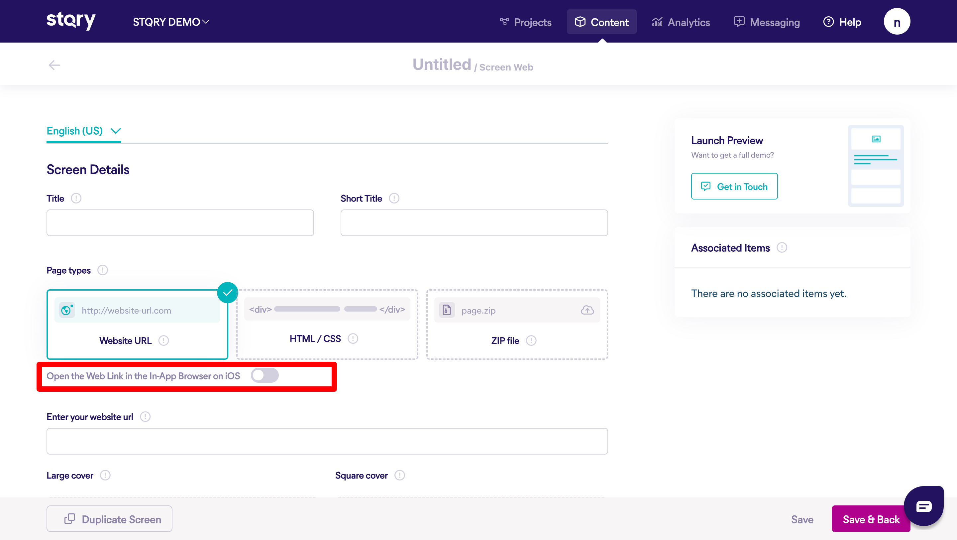Screen dimensions: 957x540
Task: Click the info icon next to Title
Action: coord(76,199)
